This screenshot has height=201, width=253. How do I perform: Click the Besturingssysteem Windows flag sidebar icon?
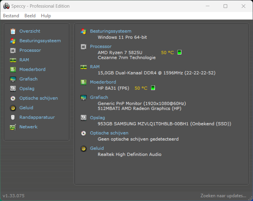(13, 41)
